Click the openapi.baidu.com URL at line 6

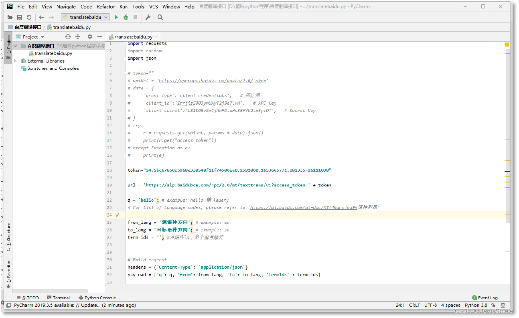coord(213,81)
